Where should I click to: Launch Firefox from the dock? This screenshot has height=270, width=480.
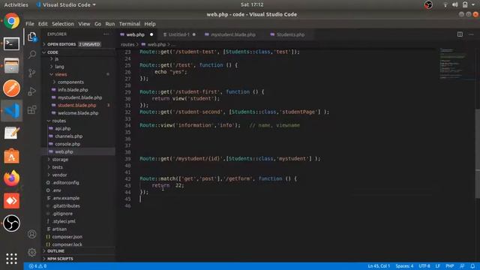[12, 178]
